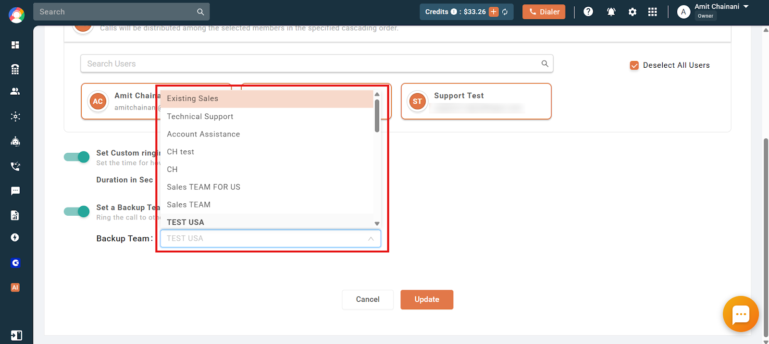This screenshot has width=769, height=344.
Task: Open the live chat widget
Action: [741, 314]
